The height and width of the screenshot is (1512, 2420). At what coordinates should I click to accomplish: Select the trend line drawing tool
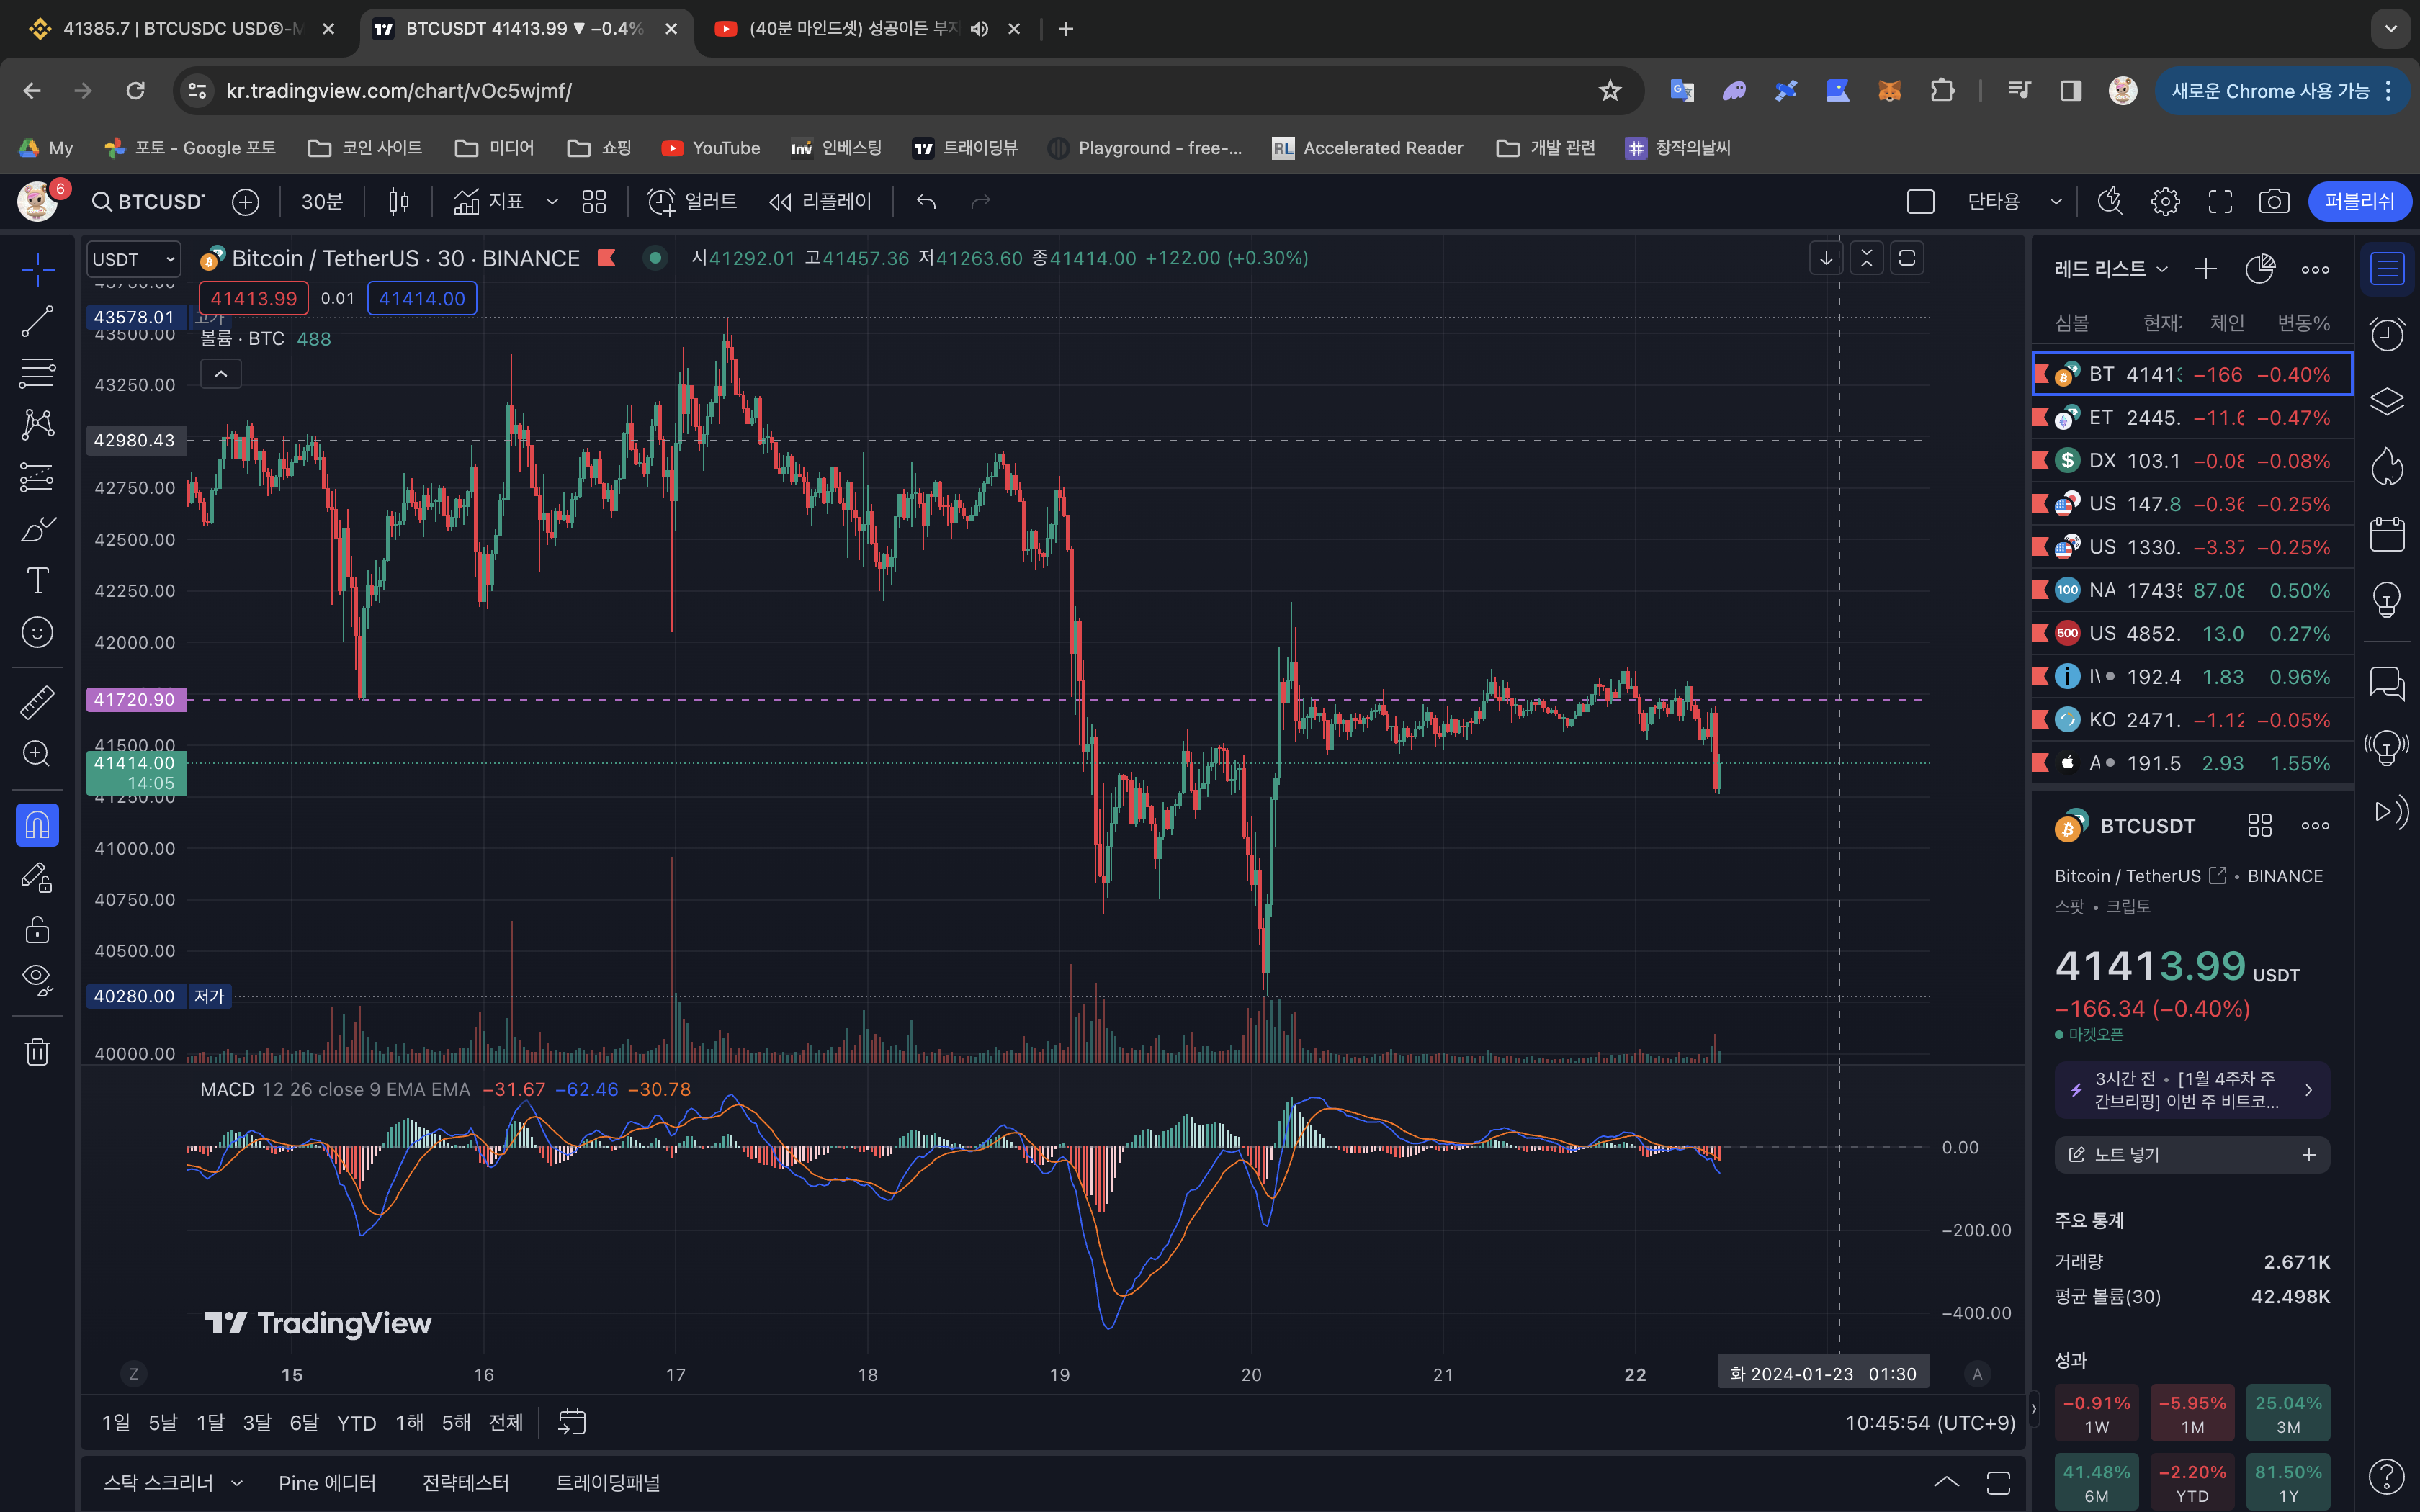[x=37, y=321]
